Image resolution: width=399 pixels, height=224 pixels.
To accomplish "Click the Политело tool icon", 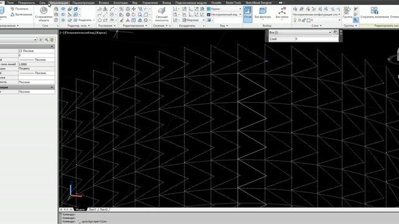I will click(x=12, y=9).
